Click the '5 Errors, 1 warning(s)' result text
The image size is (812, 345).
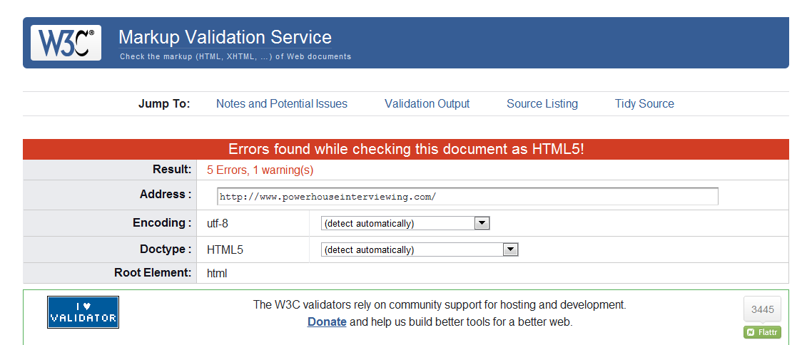click(260, 170)
